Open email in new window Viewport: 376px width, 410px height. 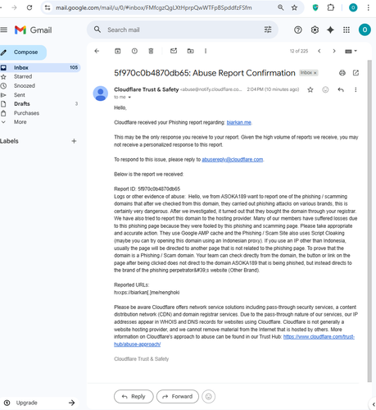[356, 73]
